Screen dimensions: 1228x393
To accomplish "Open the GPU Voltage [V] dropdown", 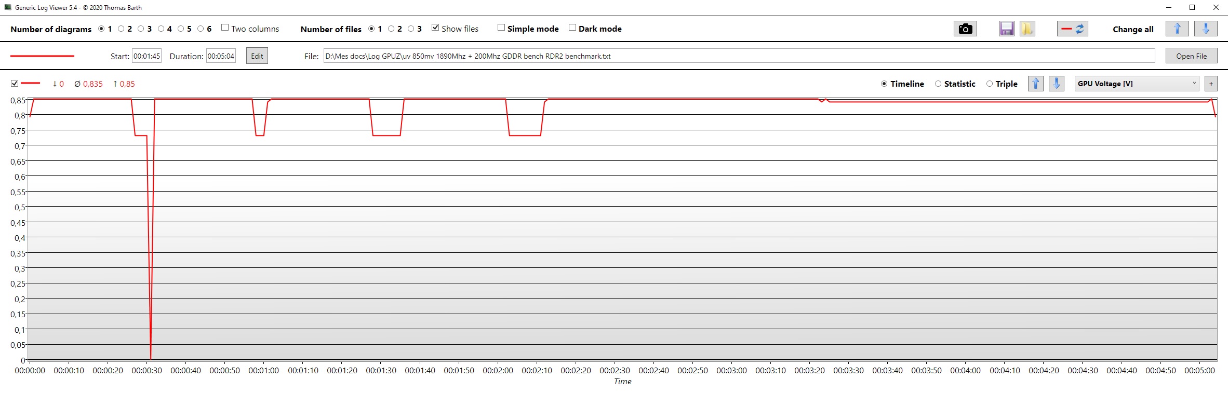I will click(x=1136, y=84).
